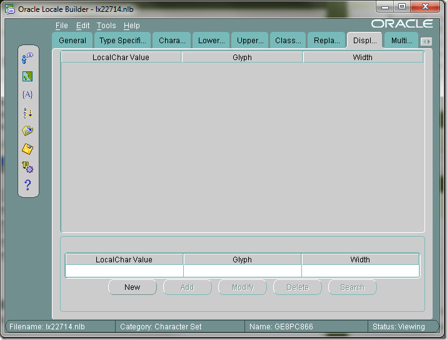Open the Linguistic Sort abc icon

click(x=28, y=113)
